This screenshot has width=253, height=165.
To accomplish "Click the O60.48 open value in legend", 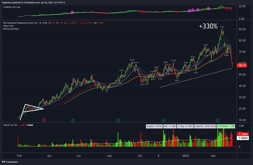I will (52, 23).
